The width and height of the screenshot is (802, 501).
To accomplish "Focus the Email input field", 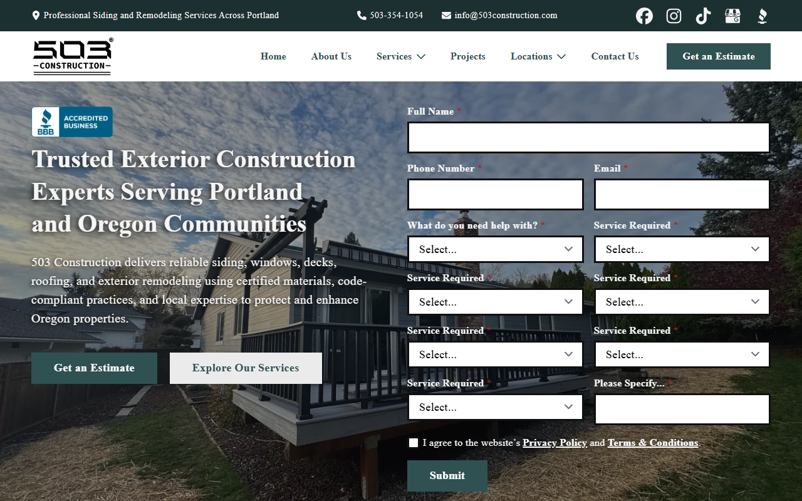I will point(682,194).
